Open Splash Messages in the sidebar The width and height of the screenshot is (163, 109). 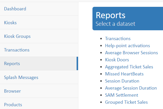coord(39,77)
